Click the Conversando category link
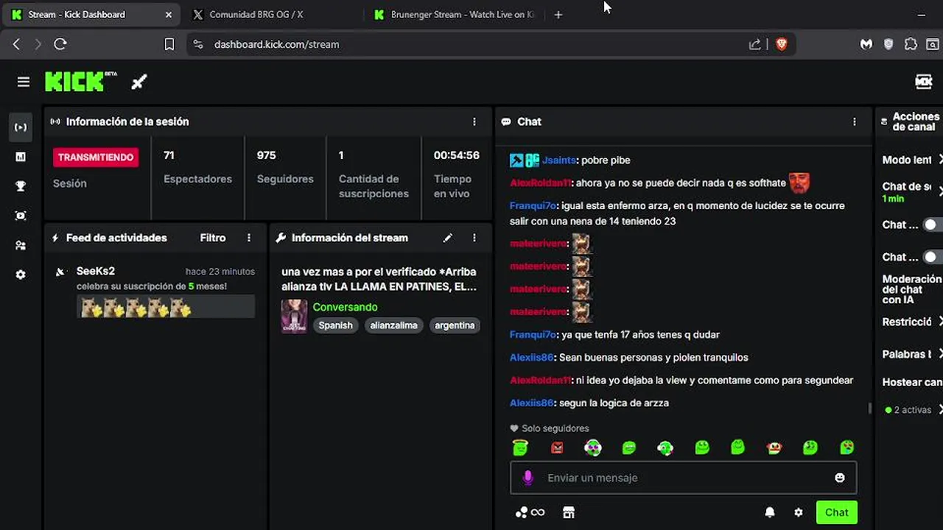The image size is (943, 530). 345,307
